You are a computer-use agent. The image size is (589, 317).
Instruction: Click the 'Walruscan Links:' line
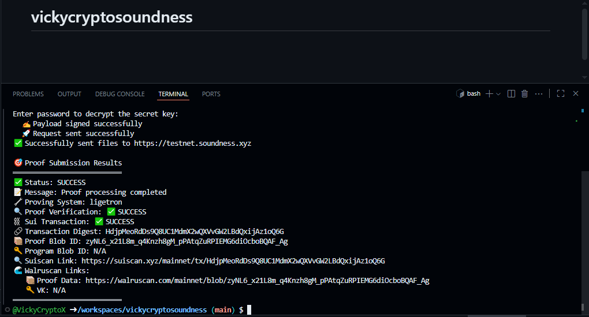tap(52, 270)
